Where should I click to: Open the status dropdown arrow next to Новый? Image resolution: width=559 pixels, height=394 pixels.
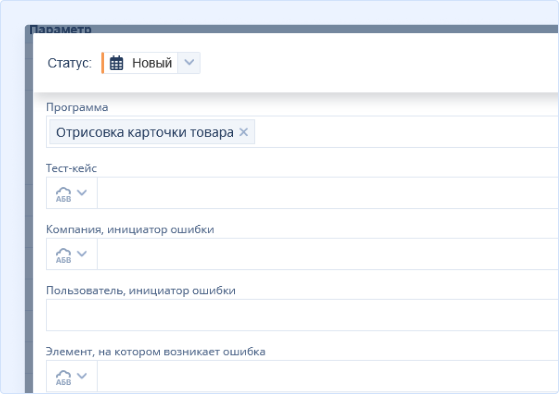click(x=189, y=63)
